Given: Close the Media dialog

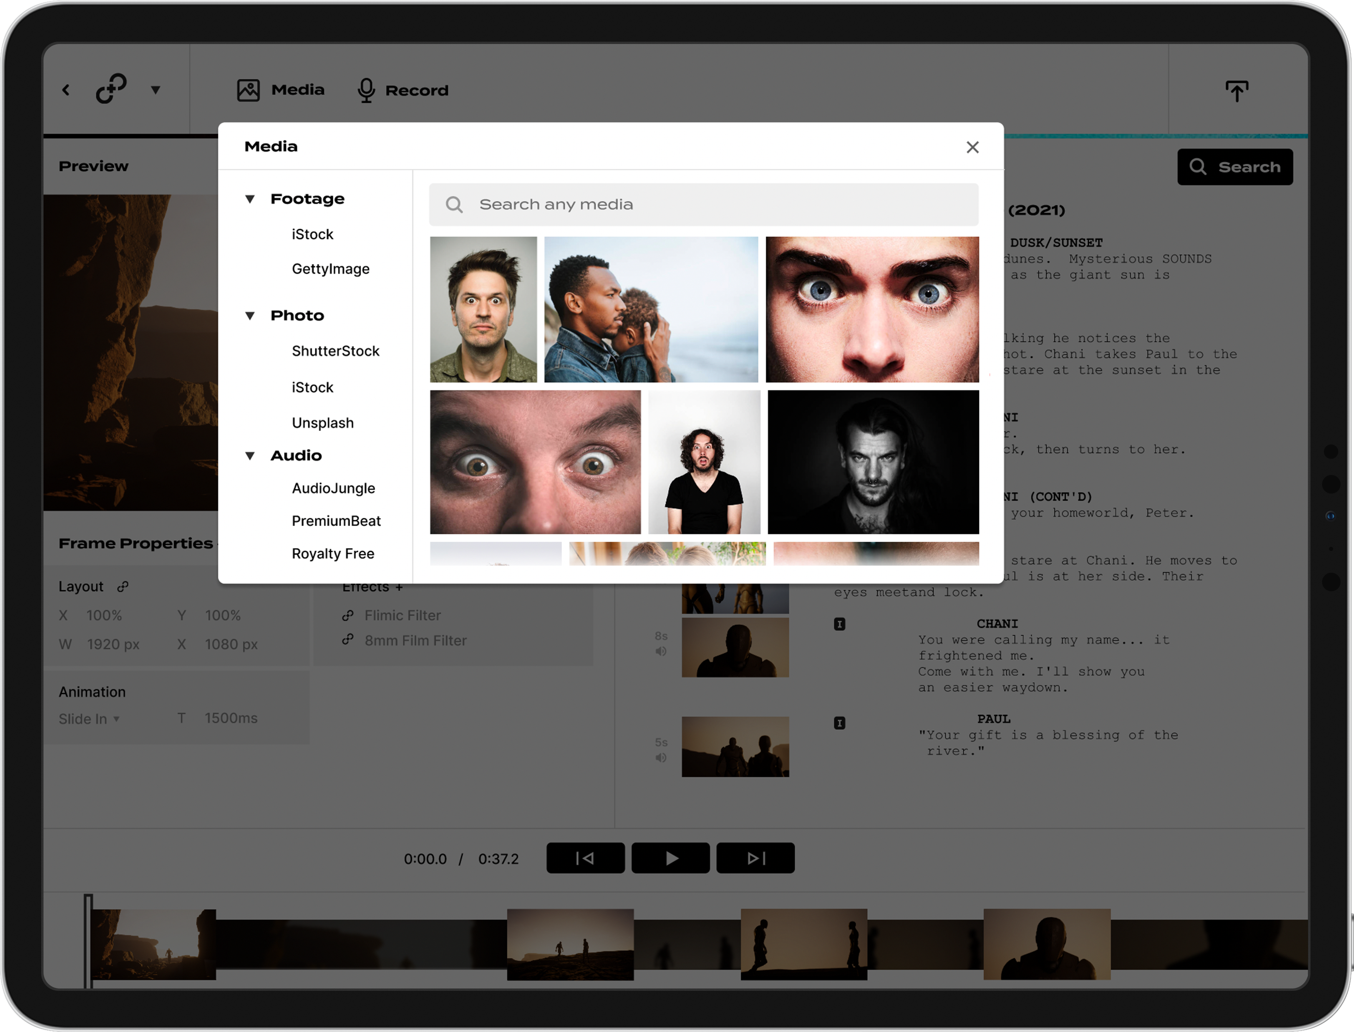Looking at the screenshot, I should 972,147.
